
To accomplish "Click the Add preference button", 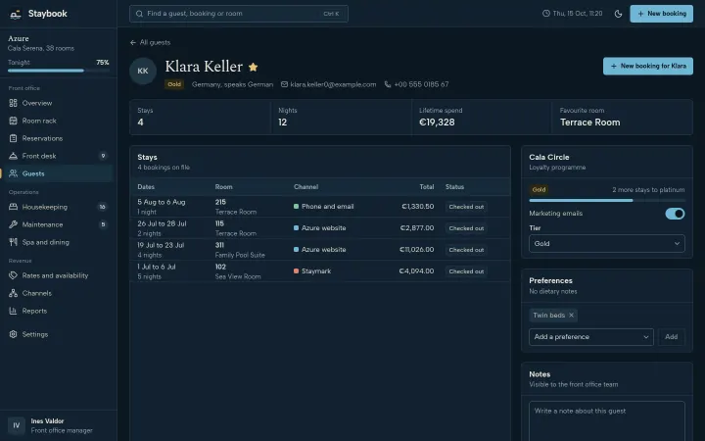I will pos(672,336).
